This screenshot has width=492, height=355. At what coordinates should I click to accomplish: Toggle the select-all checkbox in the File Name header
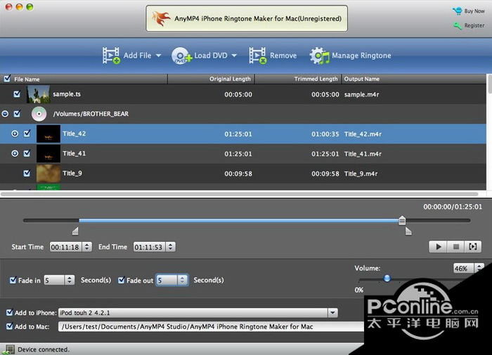coord(7,79)
